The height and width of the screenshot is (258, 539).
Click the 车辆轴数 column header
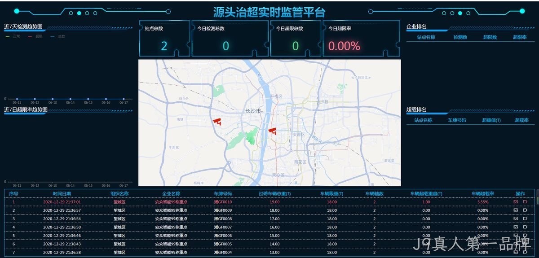pos(374,194)
